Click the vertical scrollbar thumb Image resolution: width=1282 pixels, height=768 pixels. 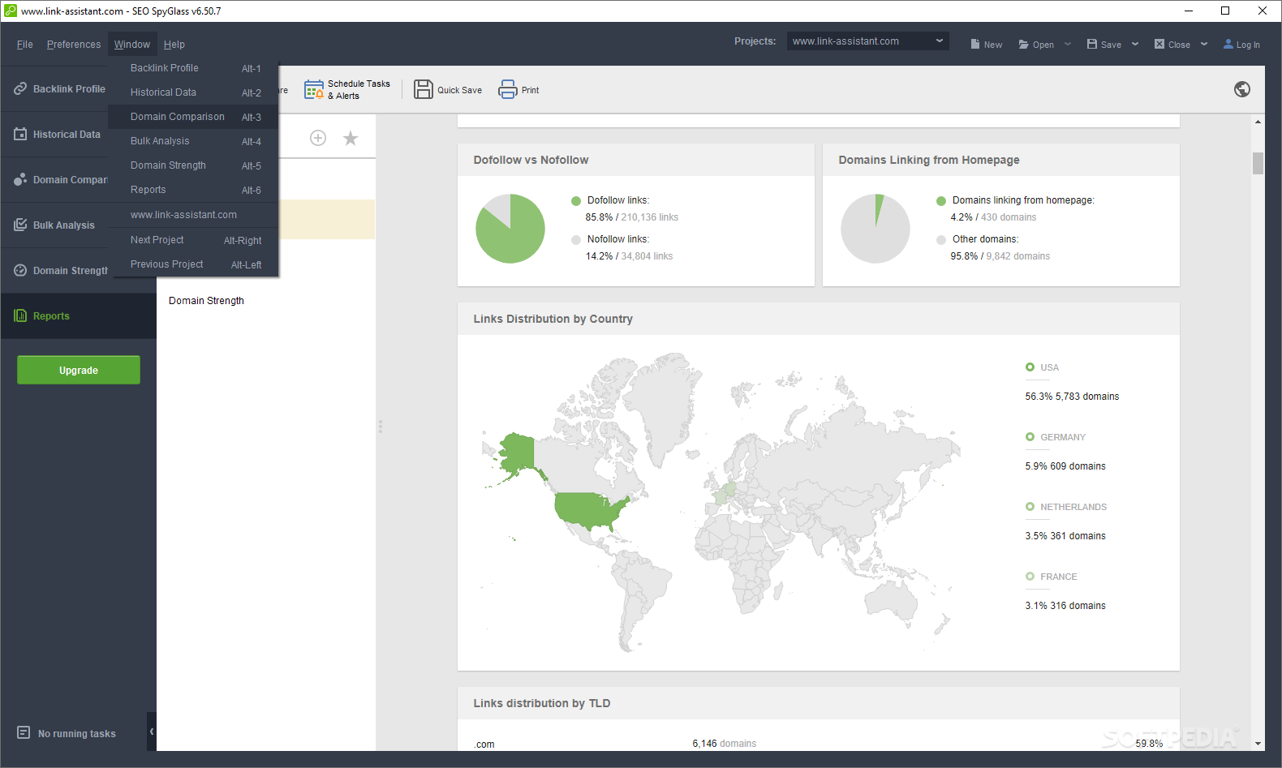point(1258,163)
